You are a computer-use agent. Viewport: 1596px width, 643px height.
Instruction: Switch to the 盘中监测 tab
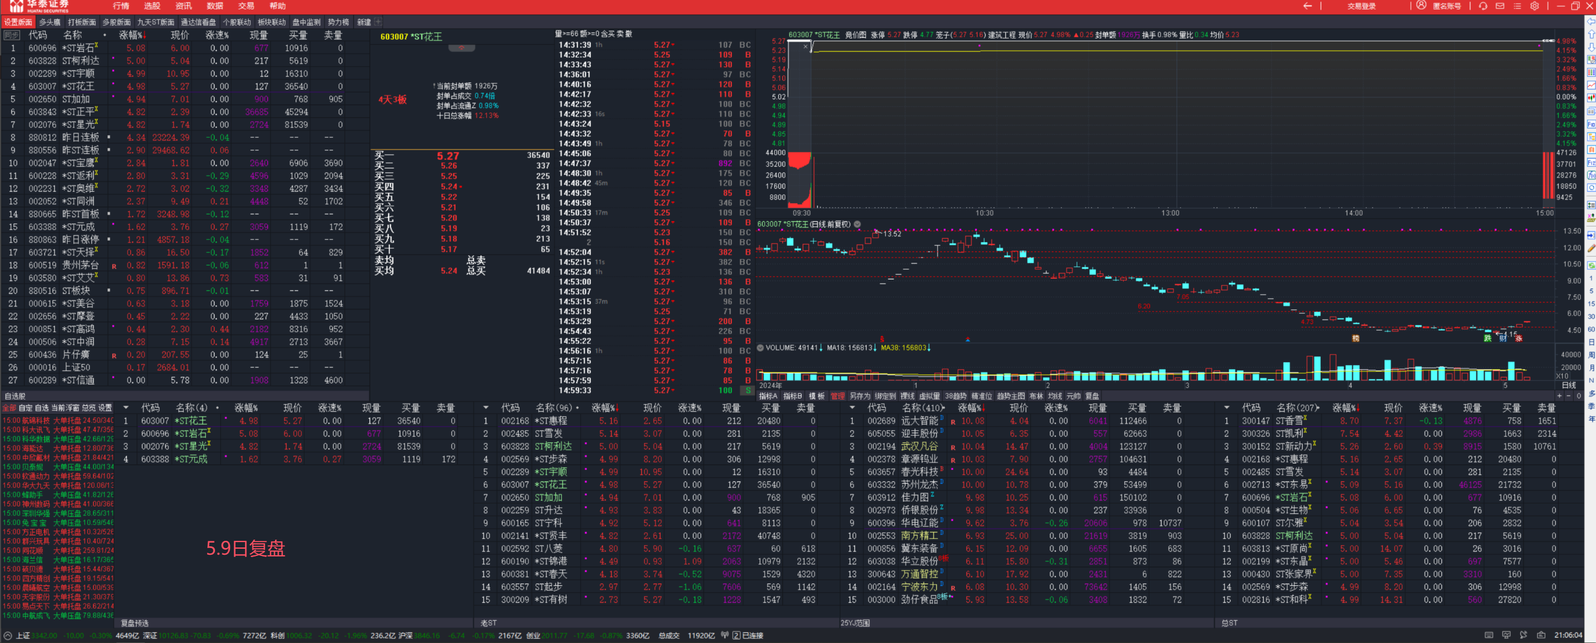coord(306,22)
